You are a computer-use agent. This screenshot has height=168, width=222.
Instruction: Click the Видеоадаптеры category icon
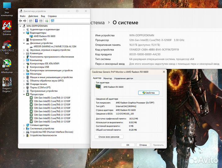pyautogui.click(x=28, y=33)
